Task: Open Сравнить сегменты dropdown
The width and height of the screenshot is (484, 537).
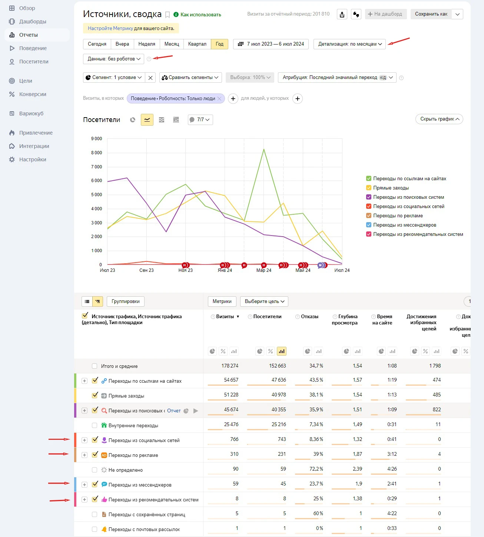Action: (x=190, y=78)
